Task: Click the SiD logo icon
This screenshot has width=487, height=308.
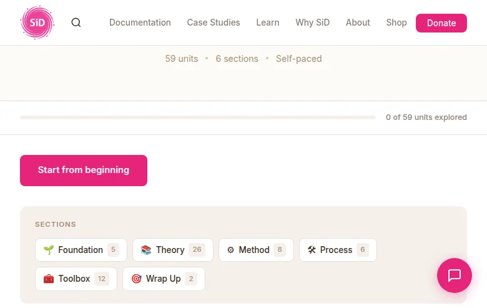Action: click(x=37, y=22)
